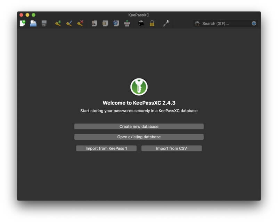The image size is (278, 223).
Task: Open the password generator dice icon
Action: point(141,23)
